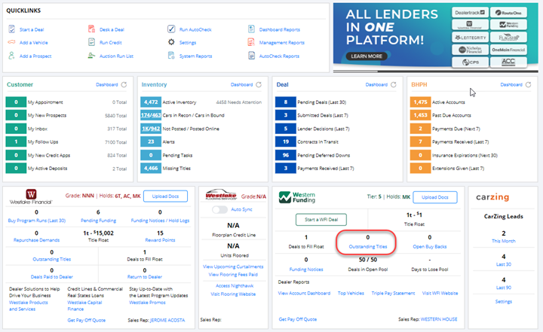Viewport: 543px width, 332px height.
Task: Click the Return to Dealer link
Action: click(144, 277)
